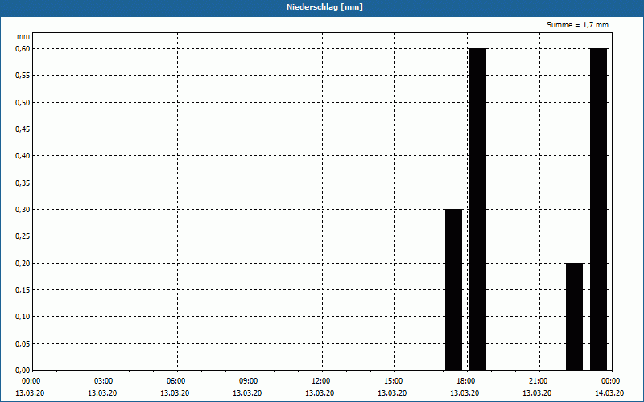This screenshot has width=644, height=402.
Task: Click the 0,20 mm bar after 21:00
Action: [574, 317]
